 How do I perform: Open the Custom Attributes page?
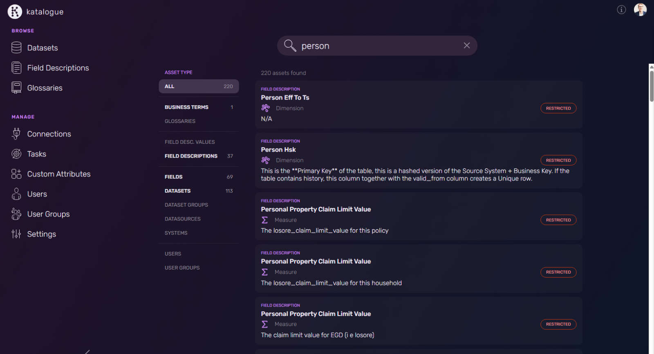pyautogui.click(x=58, y=174)
